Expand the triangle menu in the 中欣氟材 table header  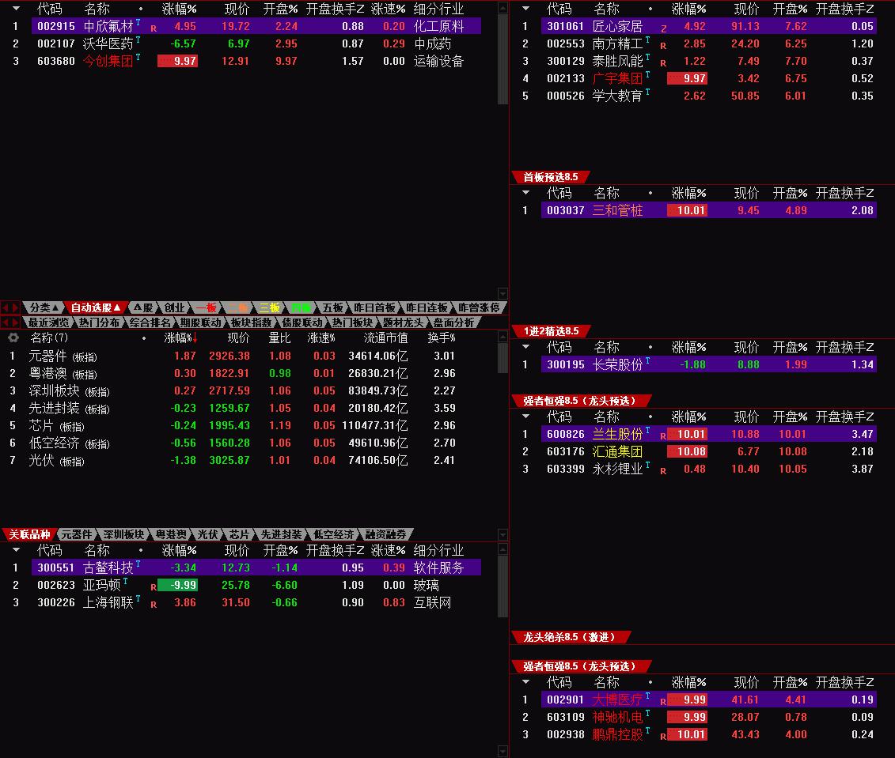[16, 9]
